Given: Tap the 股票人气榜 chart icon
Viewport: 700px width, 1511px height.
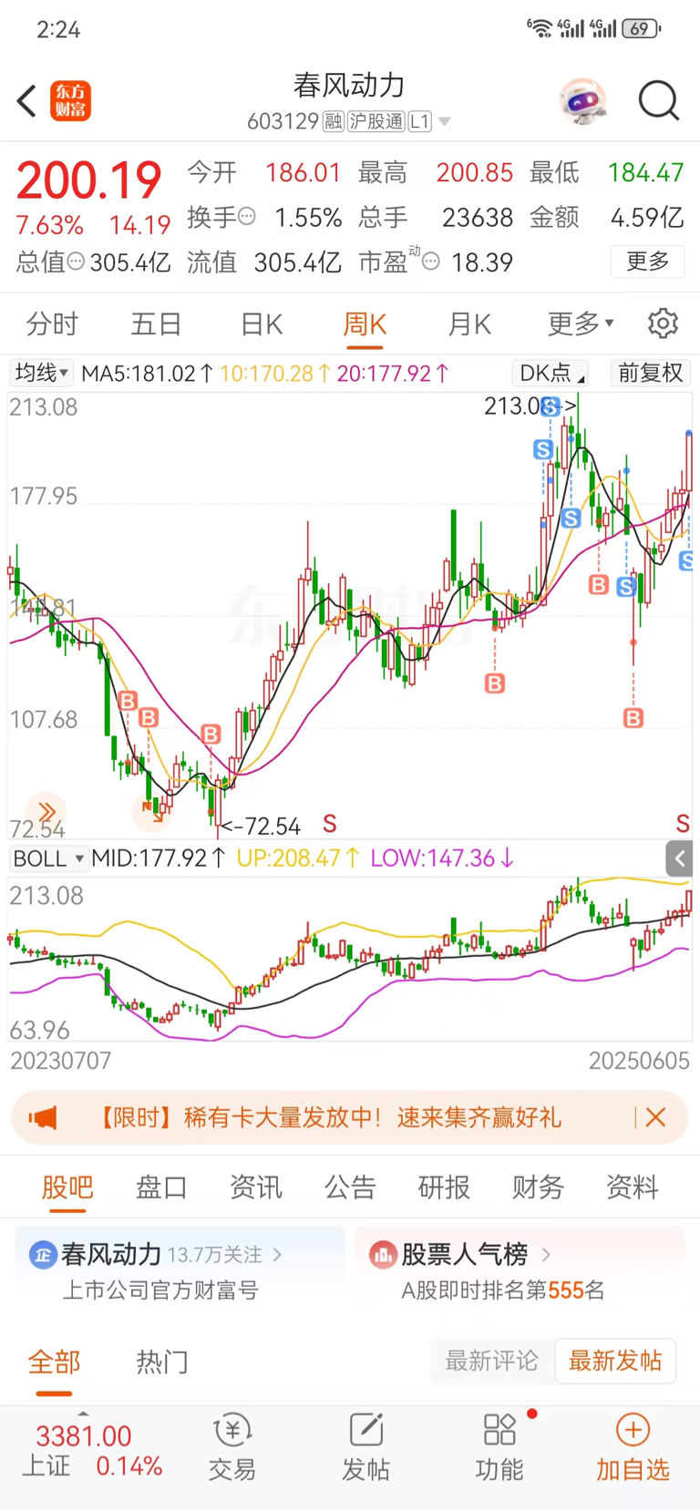Looking at the screenshot, I should pyautogui.click(x=382, y=1255).
